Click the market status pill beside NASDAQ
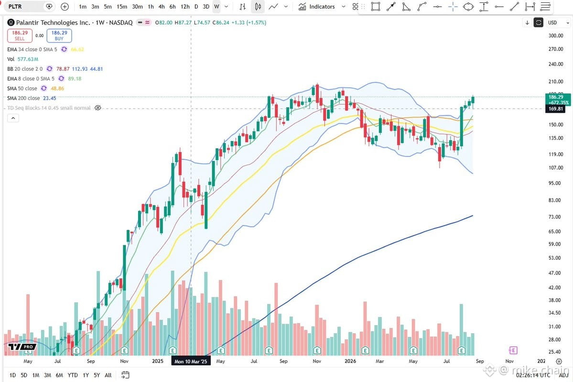Screen dimensions: 573x382 coord(144,22)
